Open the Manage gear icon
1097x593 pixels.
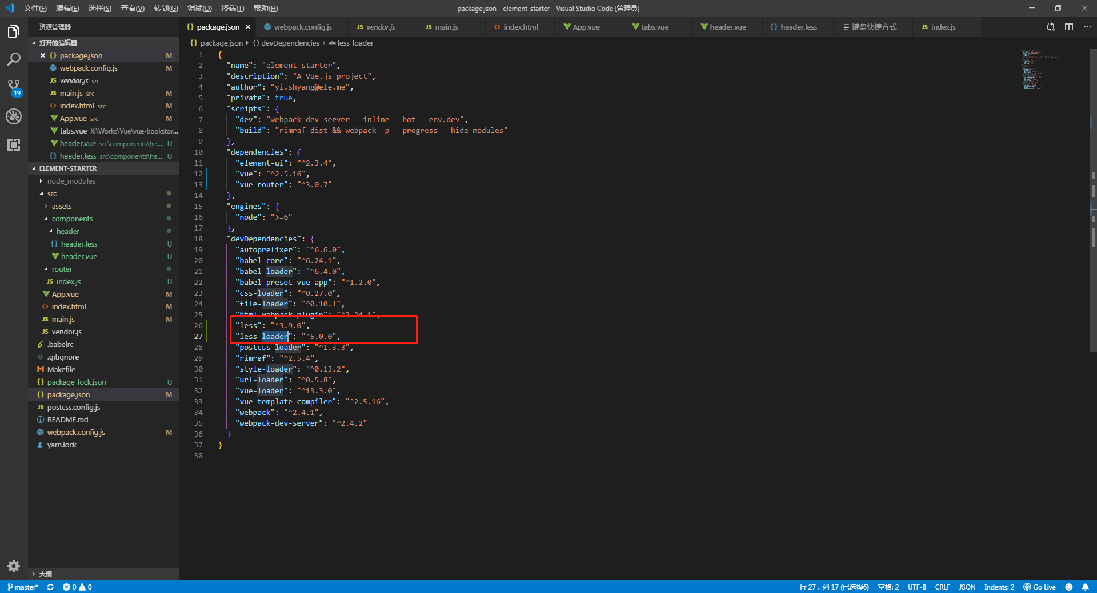click(14, 566)
